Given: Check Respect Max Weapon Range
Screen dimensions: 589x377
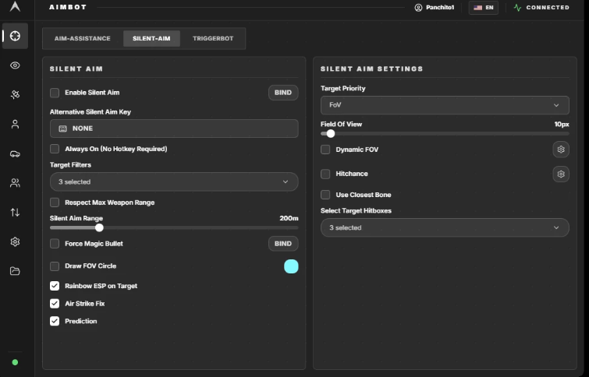Looking at the screenshot, I should coord(55,203).
